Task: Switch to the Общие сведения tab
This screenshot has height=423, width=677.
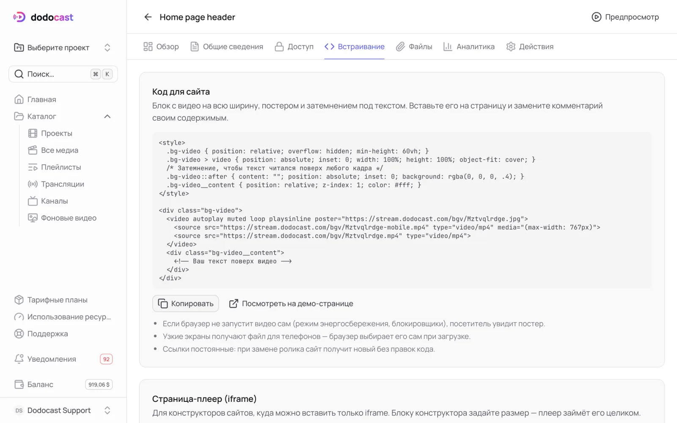Action: click(x=227, y=47)
